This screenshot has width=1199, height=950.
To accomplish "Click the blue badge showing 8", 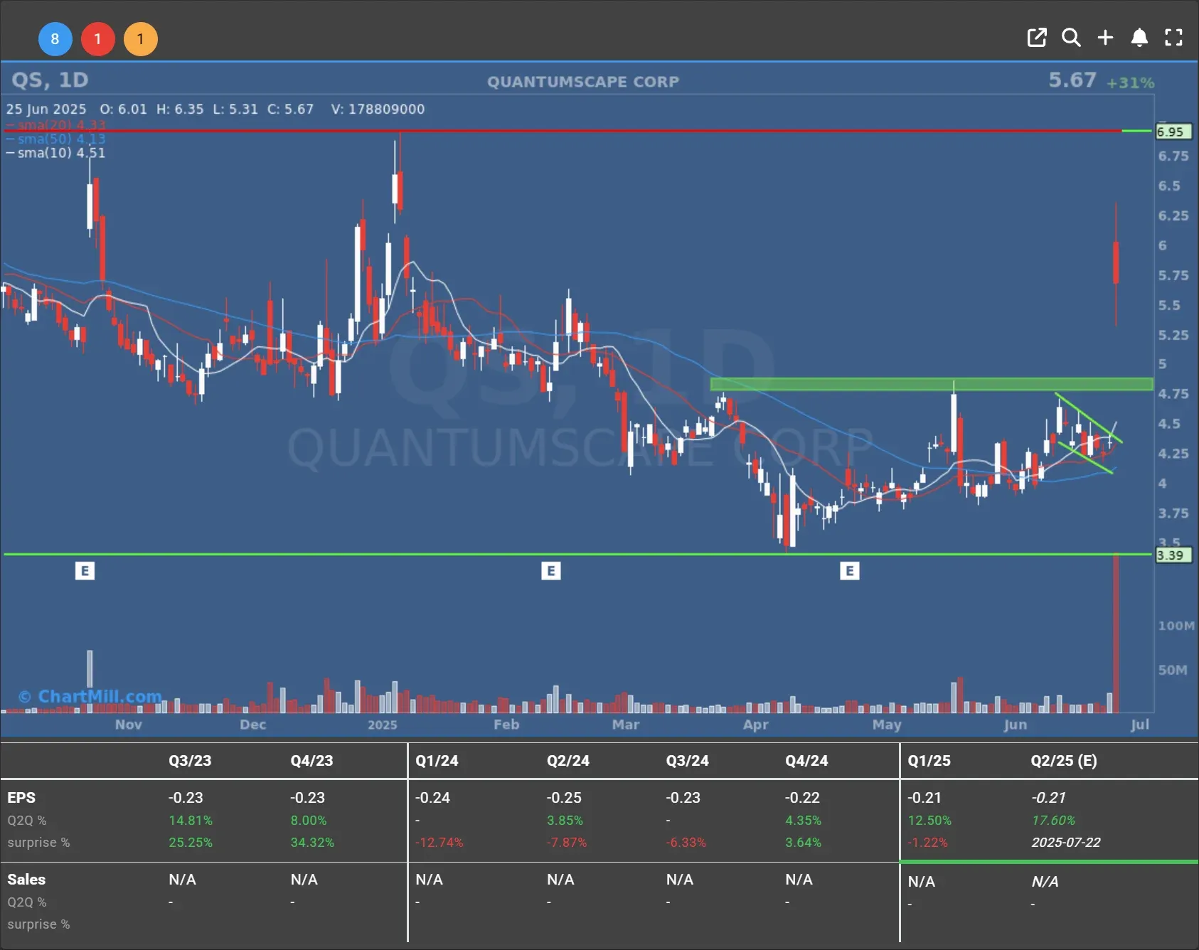I will click(x=55, y=39).
